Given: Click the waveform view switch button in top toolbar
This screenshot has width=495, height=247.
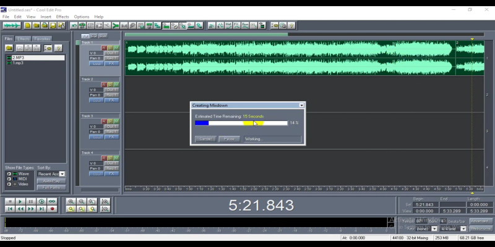Looking at the screenshot, I should (x=11, y=25).
